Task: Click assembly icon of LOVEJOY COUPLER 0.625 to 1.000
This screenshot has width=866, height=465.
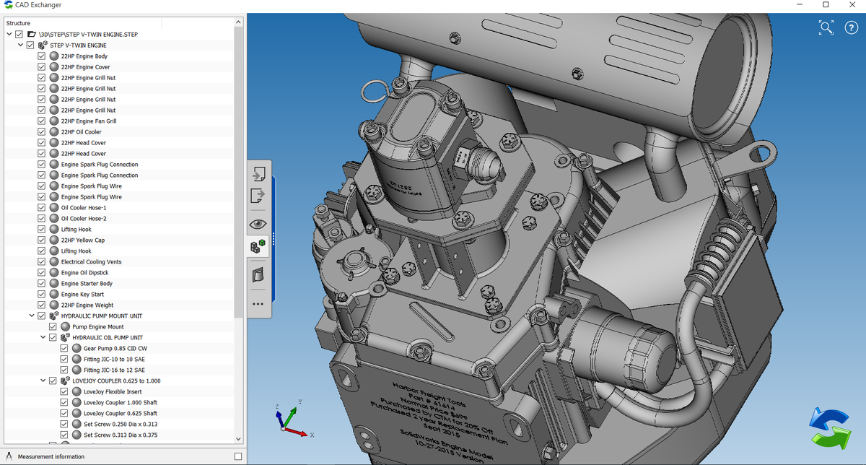Action: [x=65, y=381]
